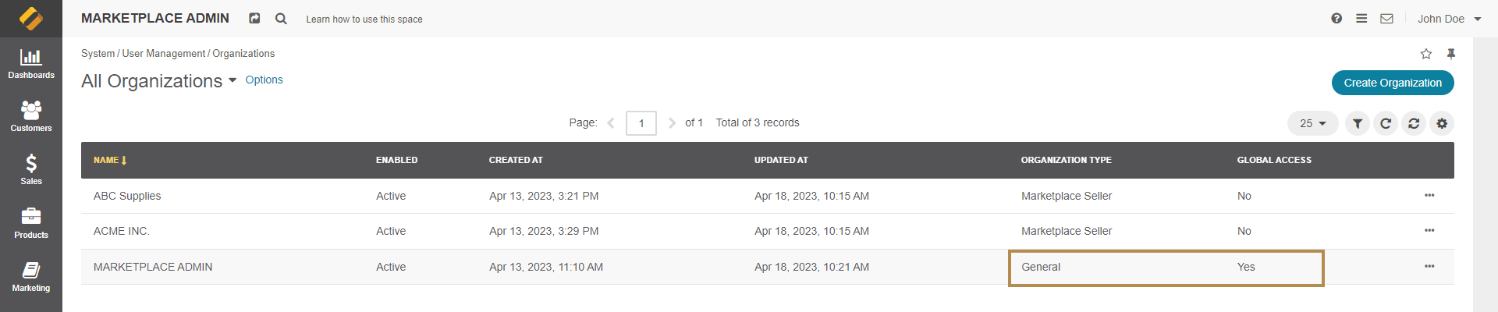Click the search magnifier icon in header
The height and width of the screenshot is (312, 1498).
tap(281, 19)
